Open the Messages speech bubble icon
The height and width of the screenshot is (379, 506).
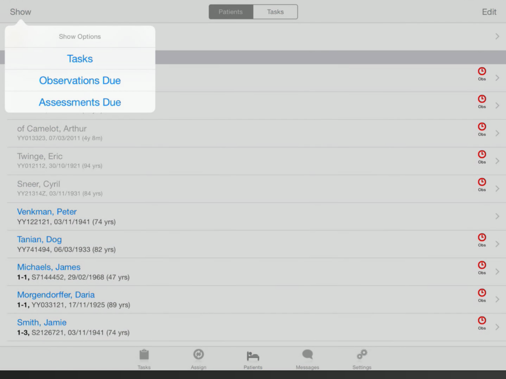pos(308,355)
